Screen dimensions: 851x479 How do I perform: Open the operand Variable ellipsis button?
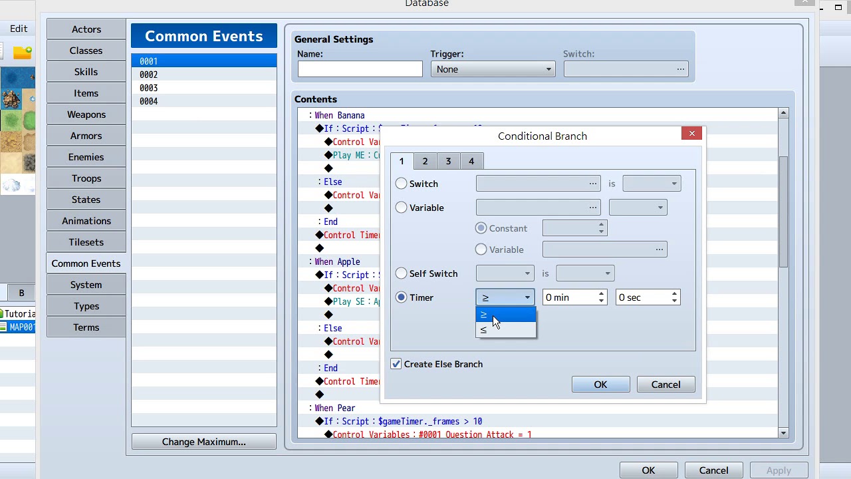(660, 249)
